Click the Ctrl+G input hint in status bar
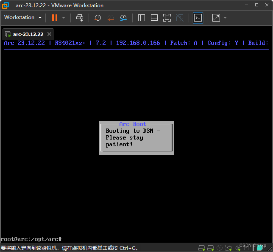This screenshot has width=273, height=252. [70, 248]
